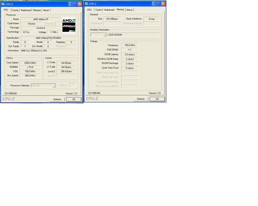Viewport: 258px width, 206px height.
Task: Open Mainboard tab in right CPU-Z window
Action: 109,10
